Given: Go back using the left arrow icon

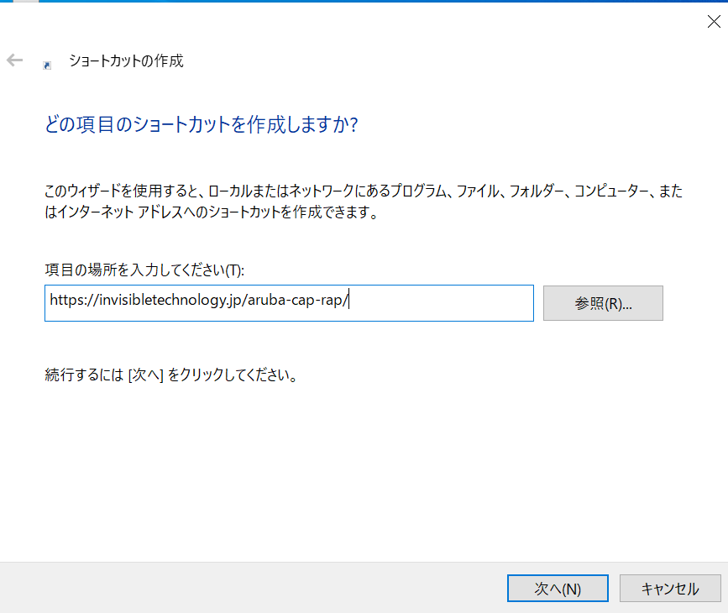Looking at the screenshot, I should (14, 60).
